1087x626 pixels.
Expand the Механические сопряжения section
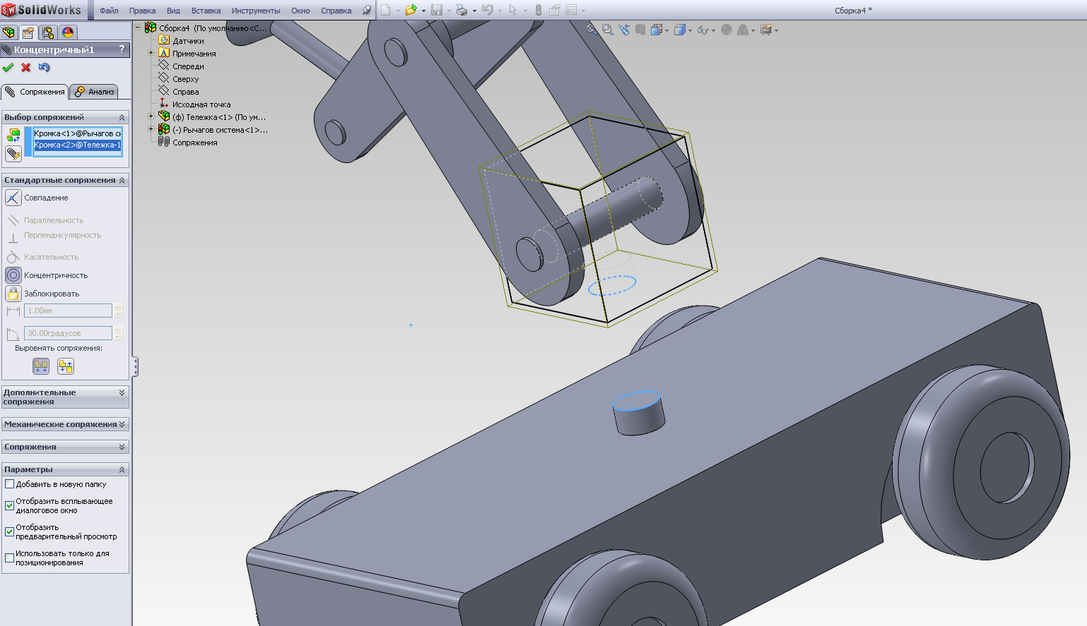tap(122, 424)
